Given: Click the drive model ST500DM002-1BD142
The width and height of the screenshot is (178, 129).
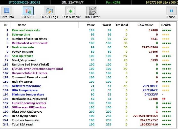Looking at the screenshot, I should click(x=25, y=2).
